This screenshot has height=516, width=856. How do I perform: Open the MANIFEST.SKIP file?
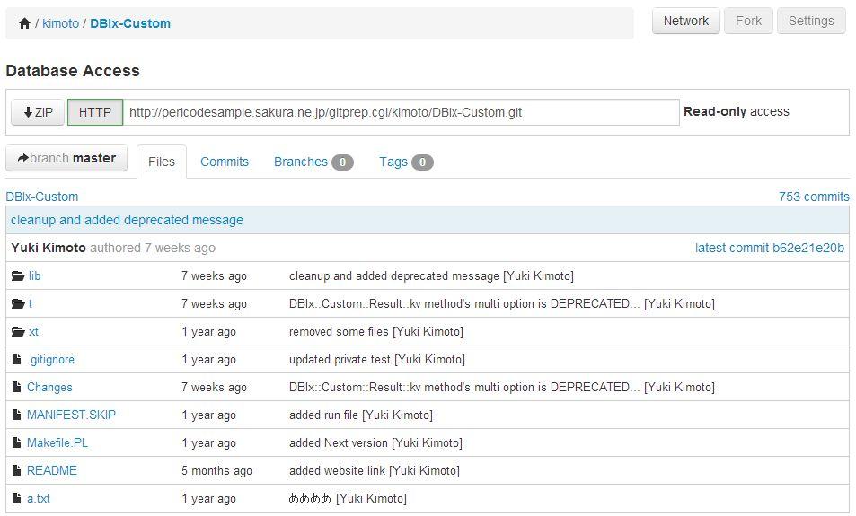click(71, 415)
